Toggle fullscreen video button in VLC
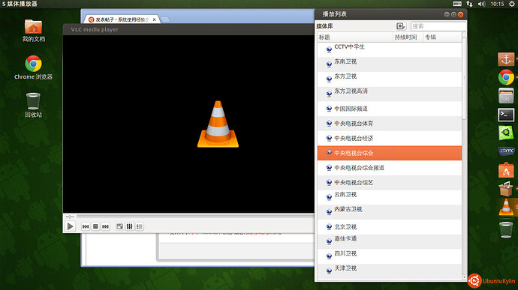Image resolution: width=518 pixels, height=290 pixels. coord(120,226)
